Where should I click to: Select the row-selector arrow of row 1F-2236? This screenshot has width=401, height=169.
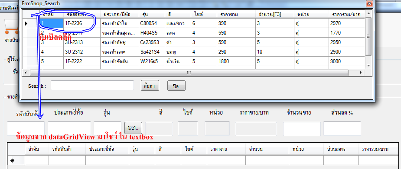pos(26,23)
